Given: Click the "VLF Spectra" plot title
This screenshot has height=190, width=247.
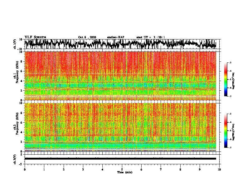Looking at the screenshot, I should 35,37.
